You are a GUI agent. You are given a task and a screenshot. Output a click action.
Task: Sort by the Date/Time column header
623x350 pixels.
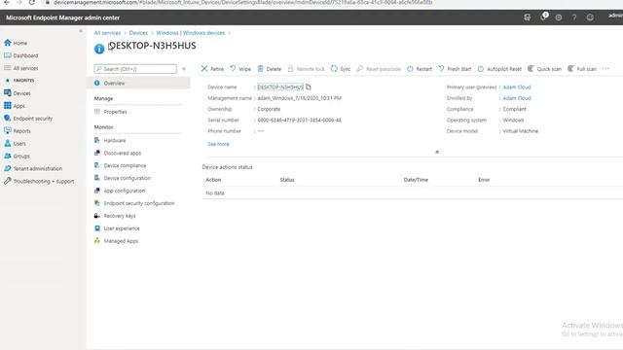click(416, 180)
